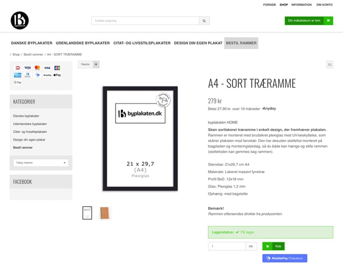Open the DIN KONTO top menu item

click(x=325, y=5)
